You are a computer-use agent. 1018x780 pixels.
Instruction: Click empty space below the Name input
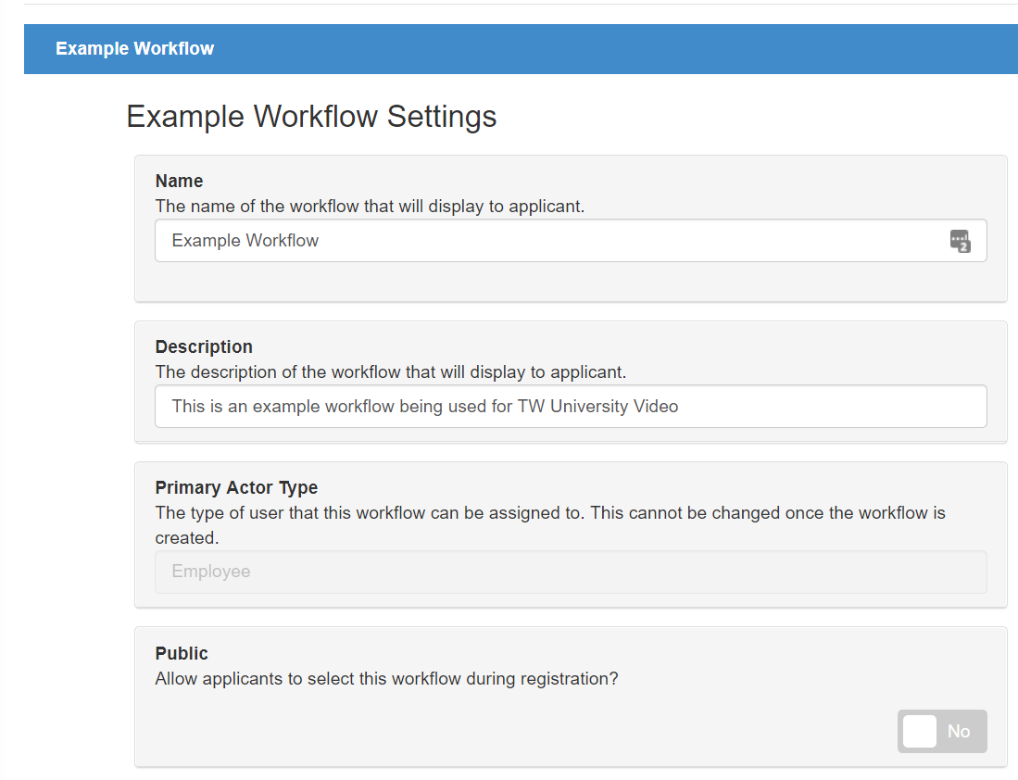(x=570, y=282)
